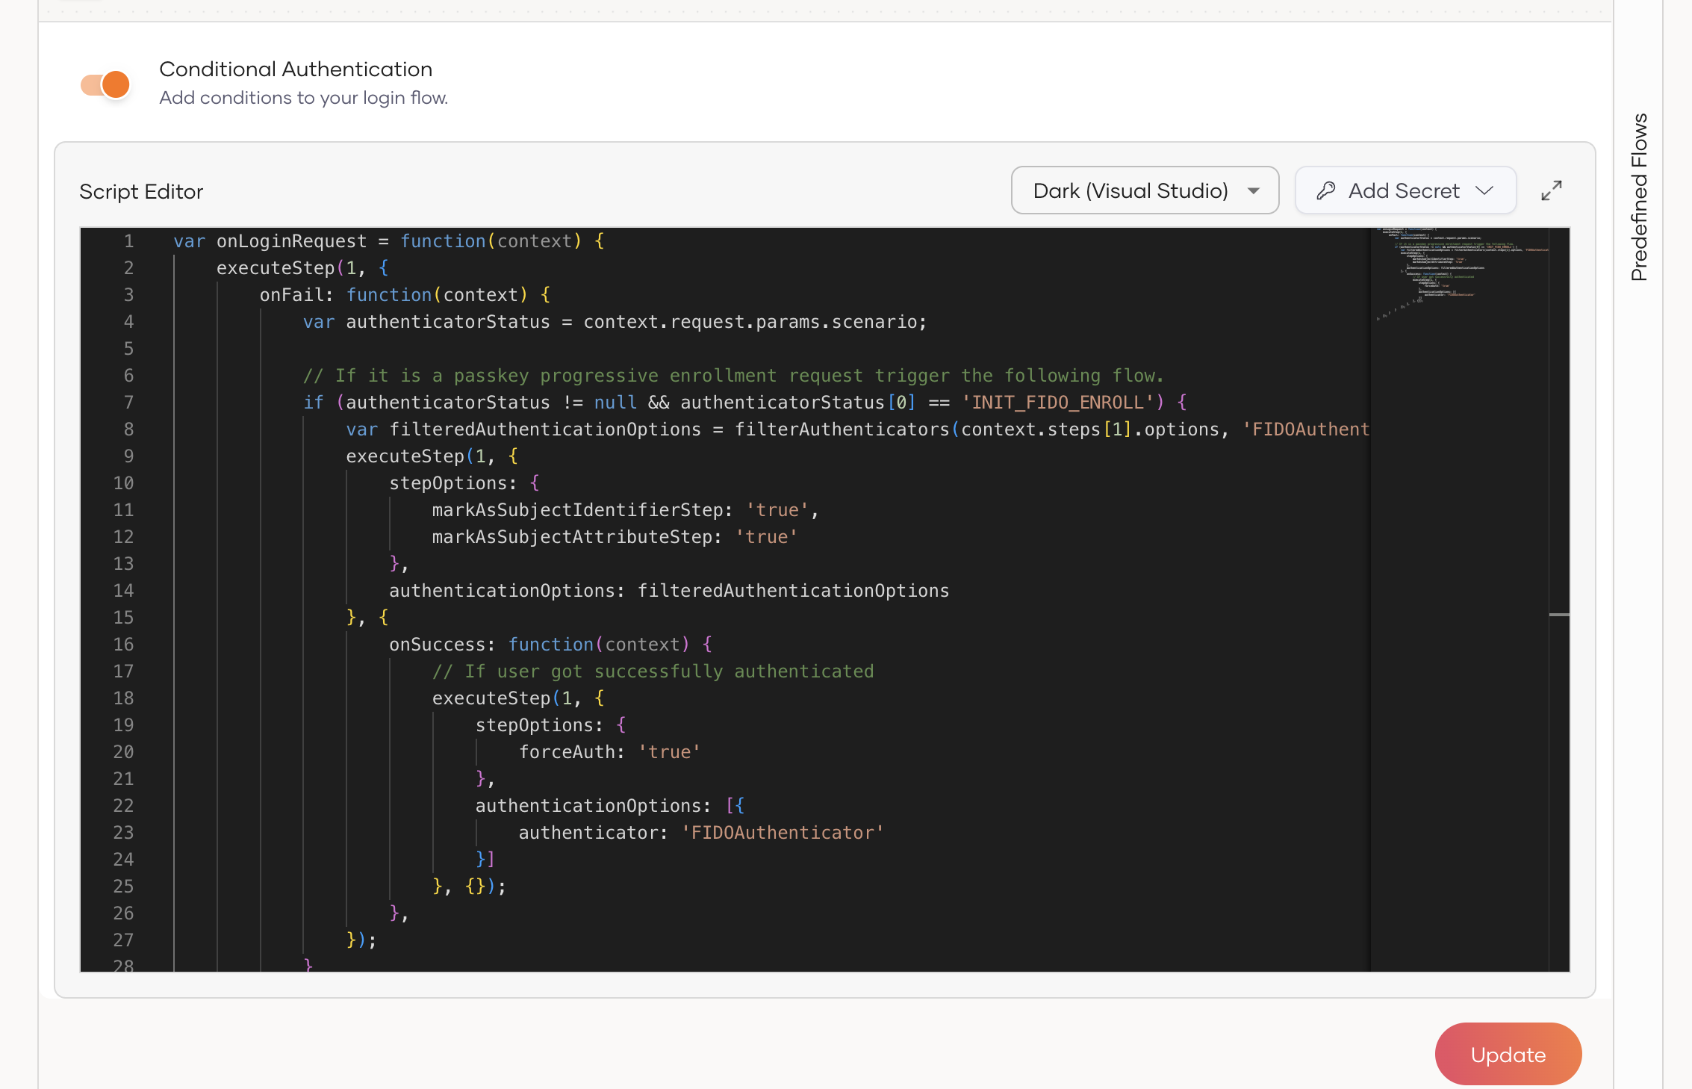Click the 'Script Editor' heading
The width and height of the screenshot is (1692, 1089).
point(141,192)
